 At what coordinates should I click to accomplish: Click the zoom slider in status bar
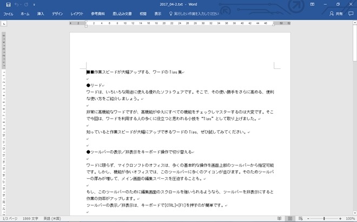pyautogui.click(x=323, y=218)
